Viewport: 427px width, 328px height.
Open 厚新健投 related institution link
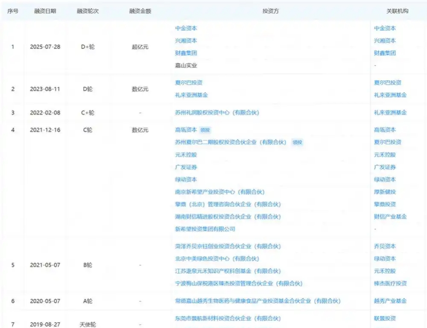click(x=385, y=192)
